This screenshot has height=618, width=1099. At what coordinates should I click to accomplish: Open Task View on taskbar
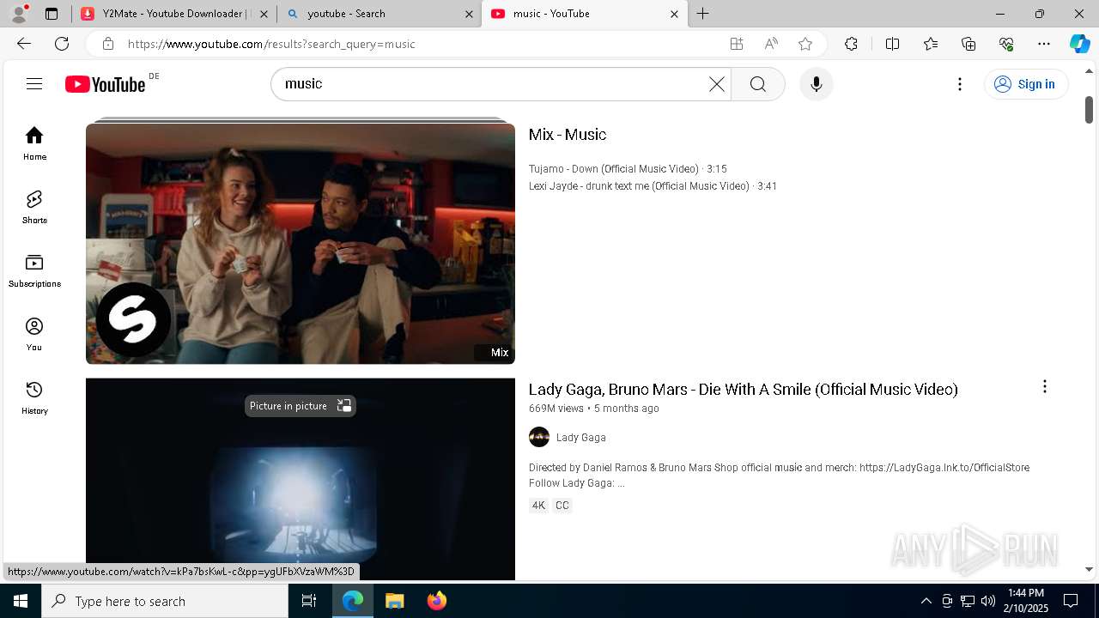tap(309, 601)
